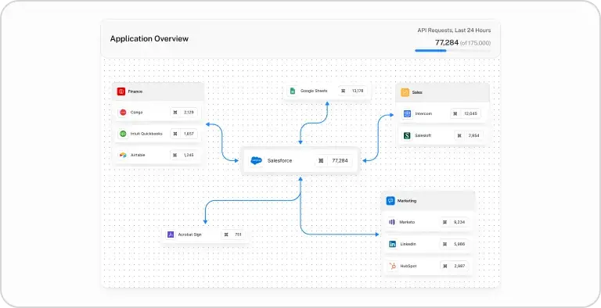Image resolution: width=601 pixels, height=308 pixels.
Task: Click the Intercom icon
Action: 407,114
